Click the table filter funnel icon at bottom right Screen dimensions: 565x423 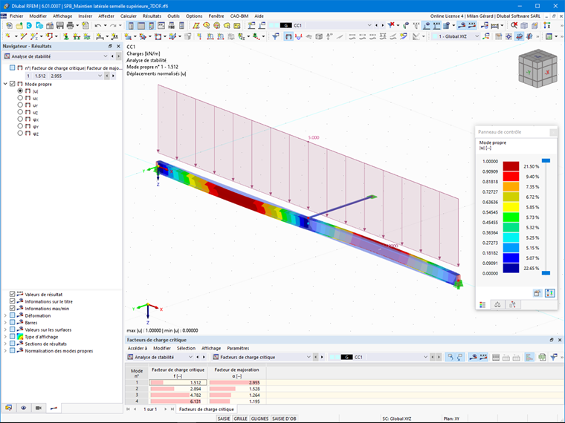tap(554, 357)
